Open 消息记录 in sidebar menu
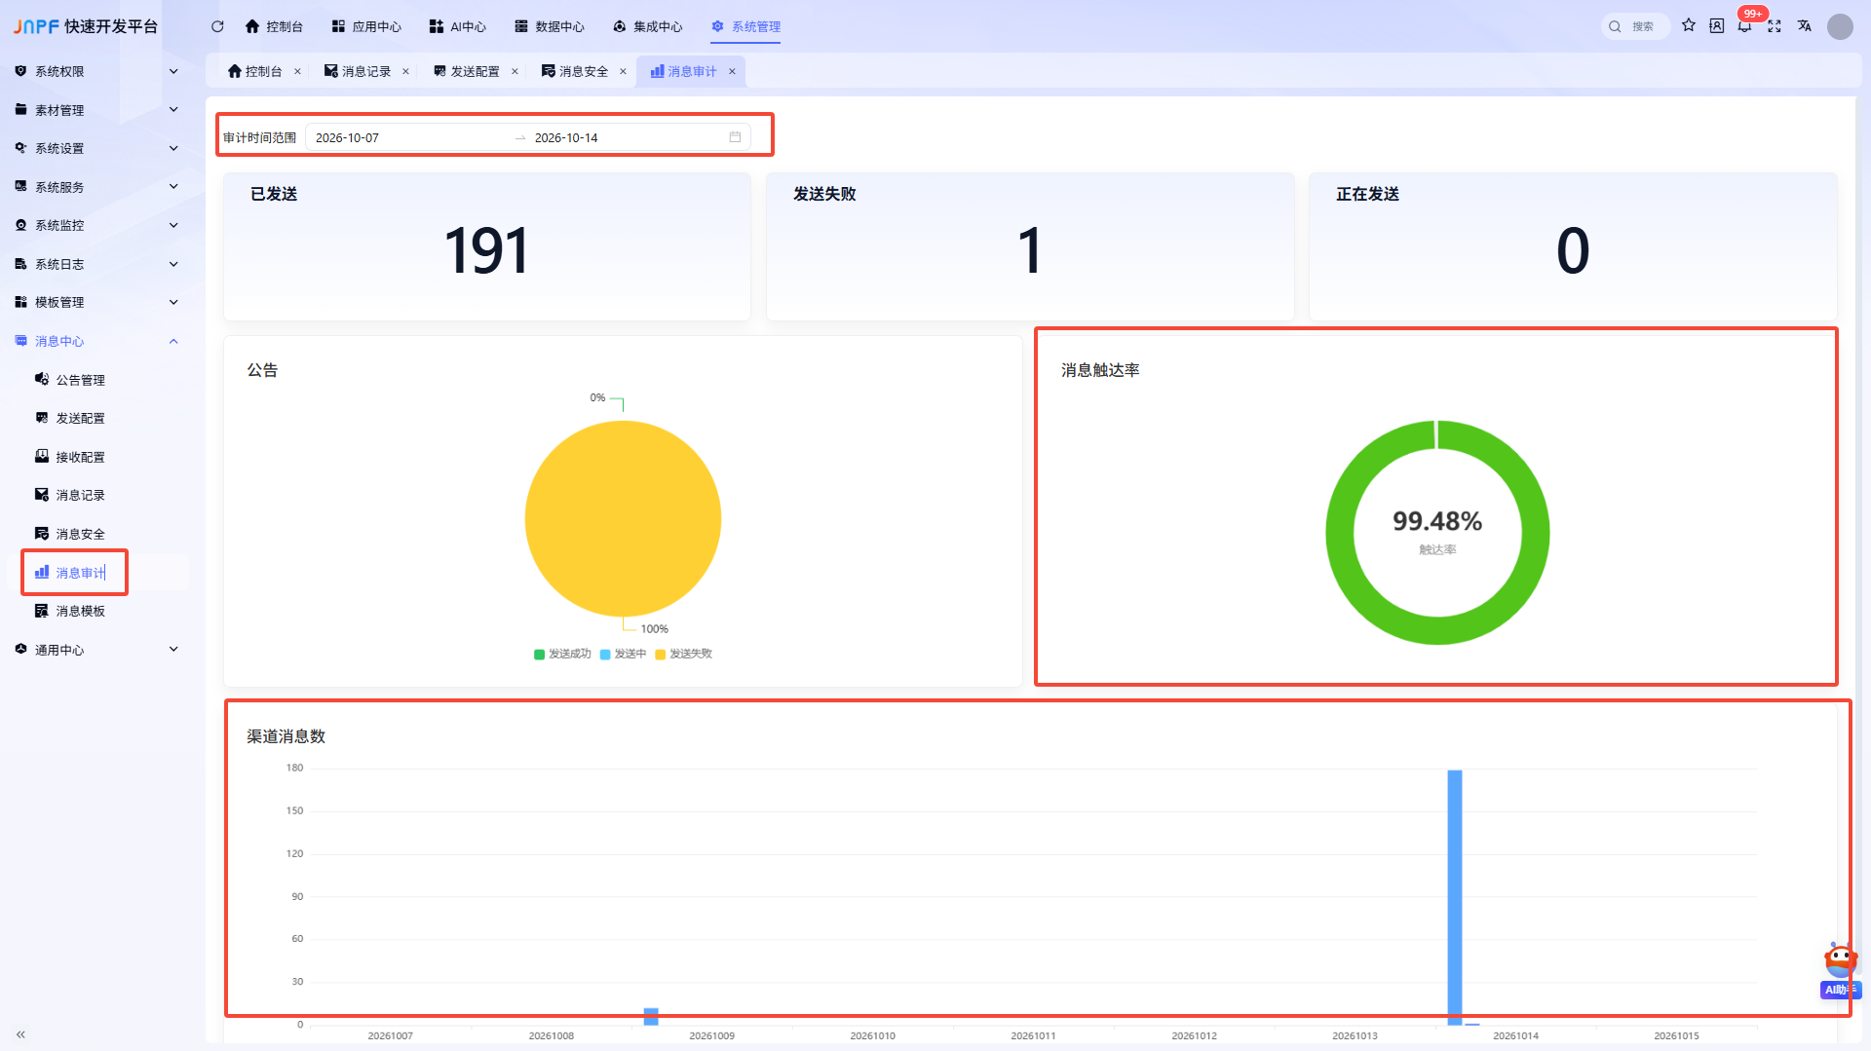 (x=80, y=495)
